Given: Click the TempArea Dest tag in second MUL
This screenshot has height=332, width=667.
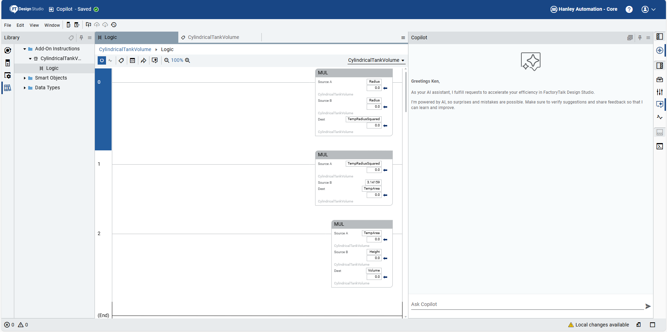Looking at the screenshot, I should pos(372,189).
